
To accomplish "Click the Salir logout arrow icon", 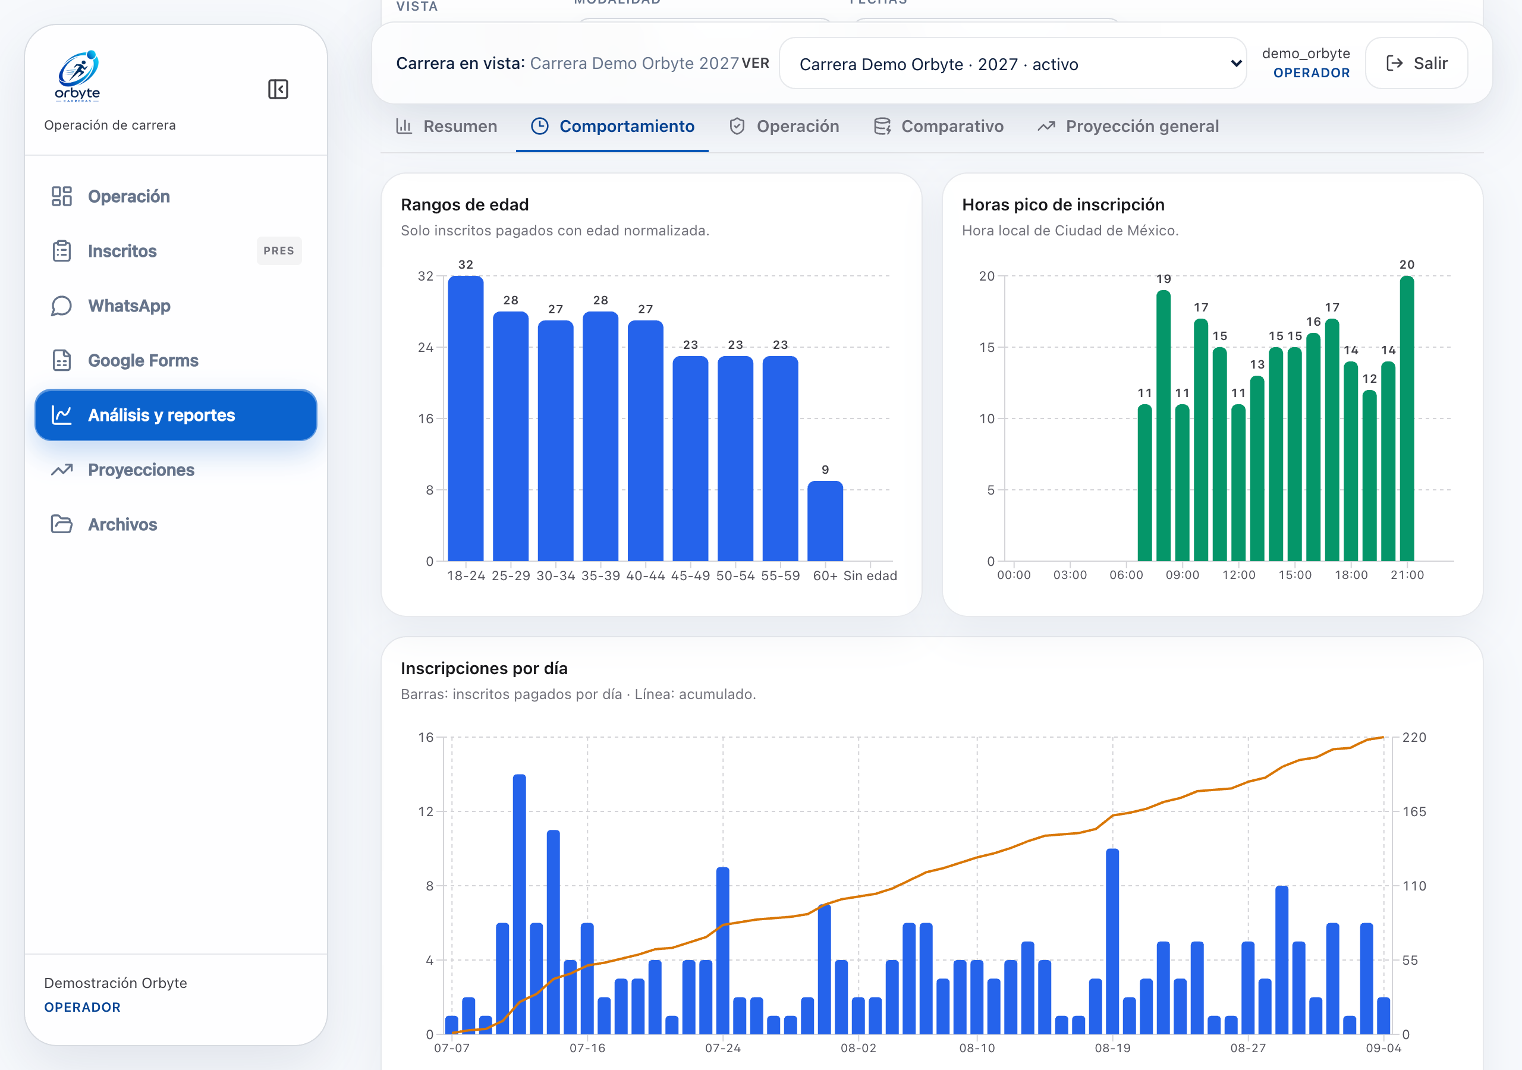I will point(1395,63).
